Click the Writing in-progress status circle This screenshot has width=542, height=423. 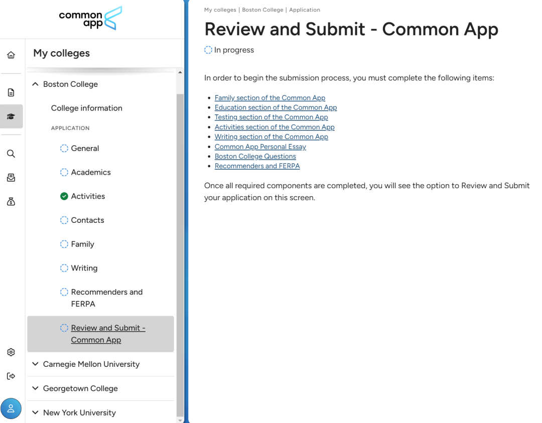64,268
